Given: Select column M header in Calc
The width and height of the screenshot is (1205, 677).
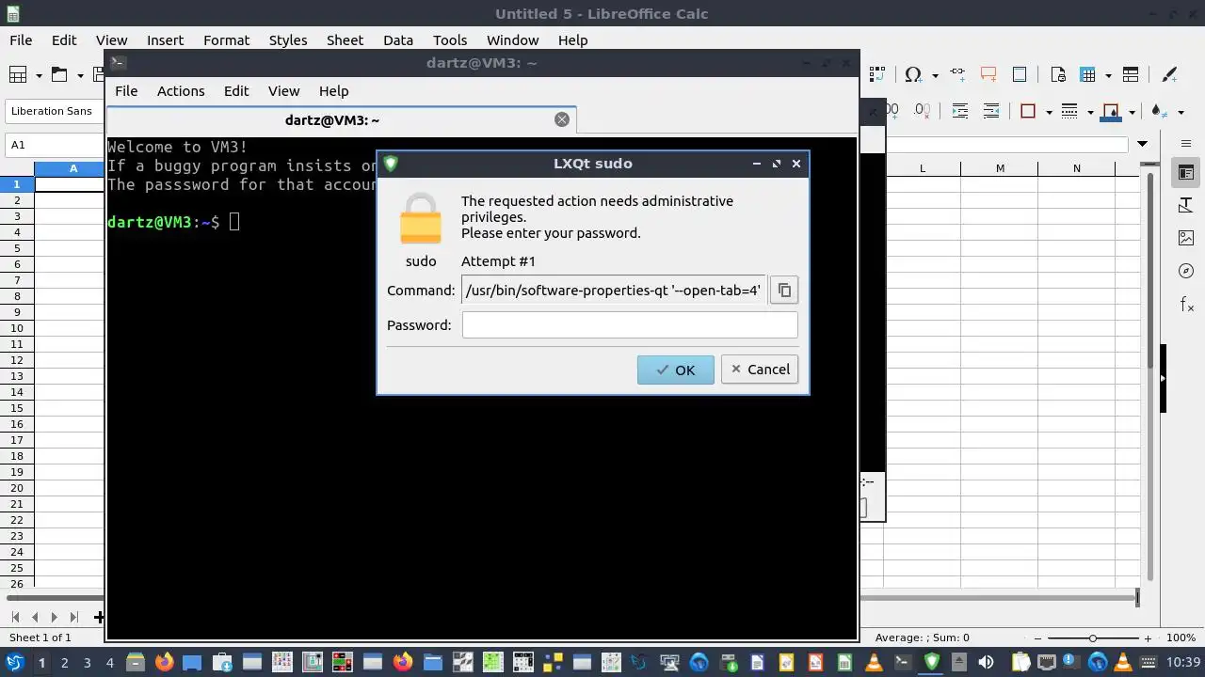Looking at the screenshot, I should click(1000, 168).
